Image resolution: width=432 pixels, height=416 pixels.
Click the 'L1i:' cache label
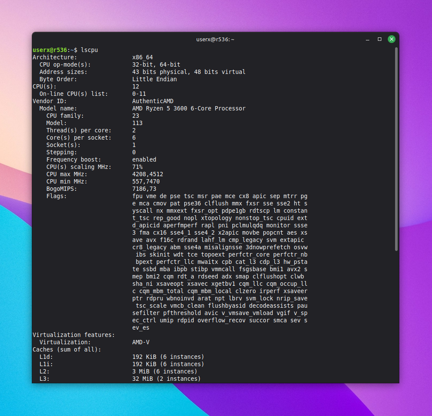46,364
